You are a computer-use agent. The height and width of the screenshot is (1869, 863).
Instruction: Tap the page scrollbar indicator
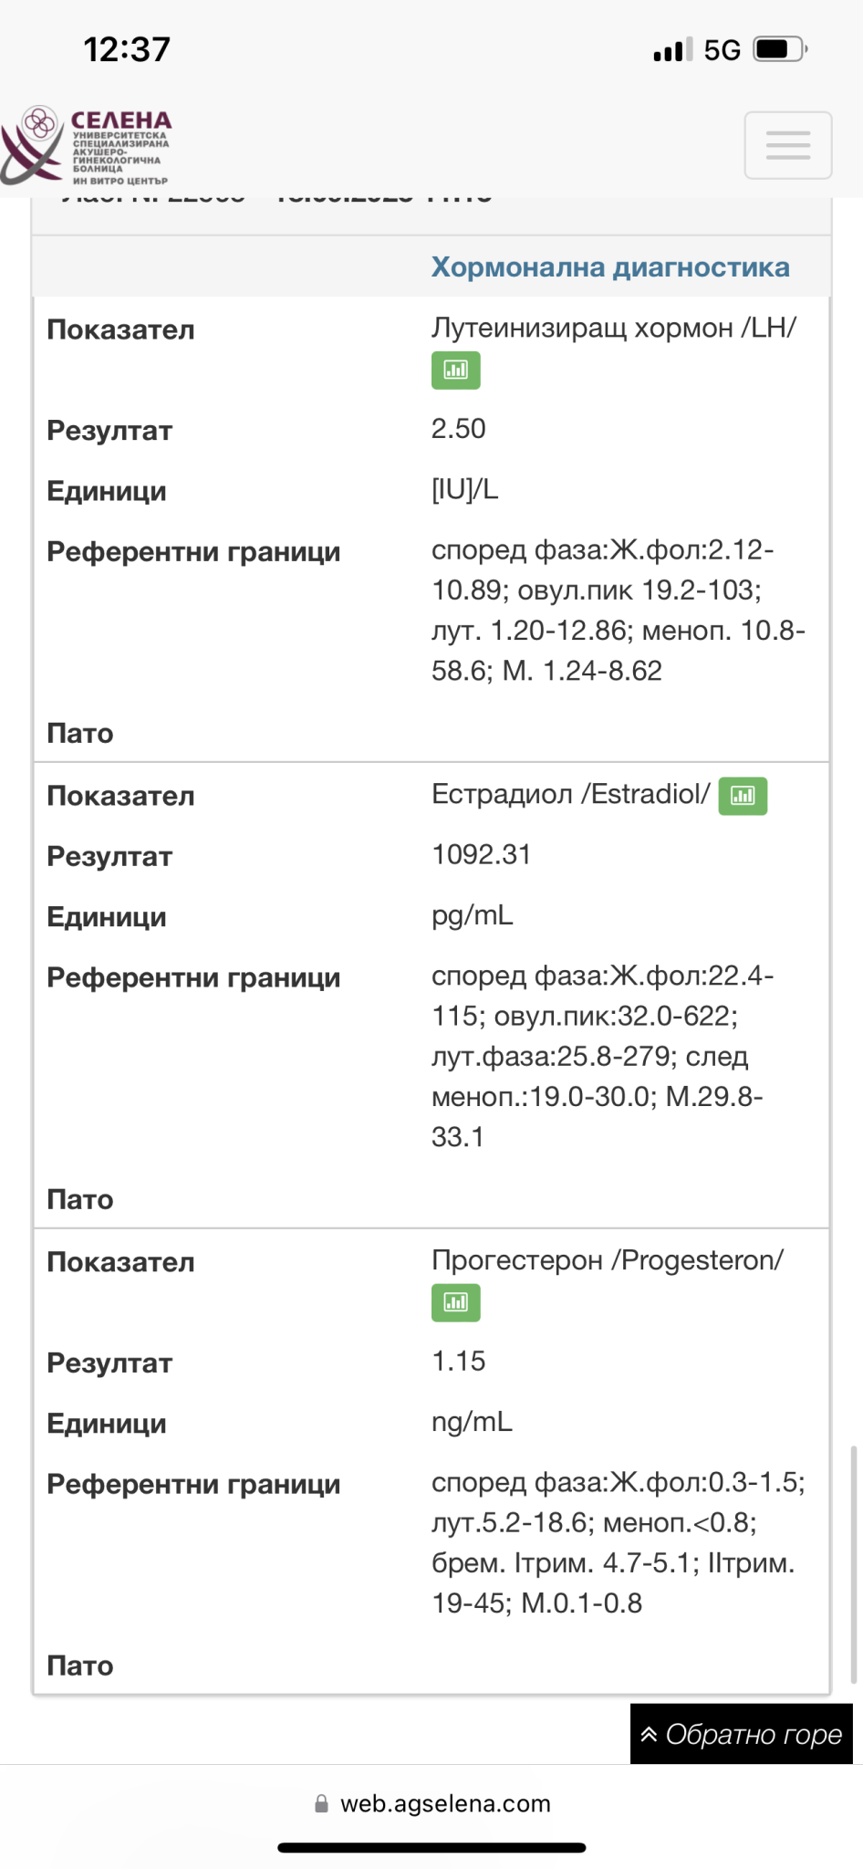854,1562
